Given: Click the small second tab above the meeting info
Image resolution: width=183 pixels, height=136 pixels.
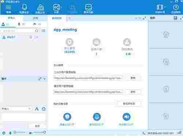Looking at the screenshot, I should (x=68, y=19).
